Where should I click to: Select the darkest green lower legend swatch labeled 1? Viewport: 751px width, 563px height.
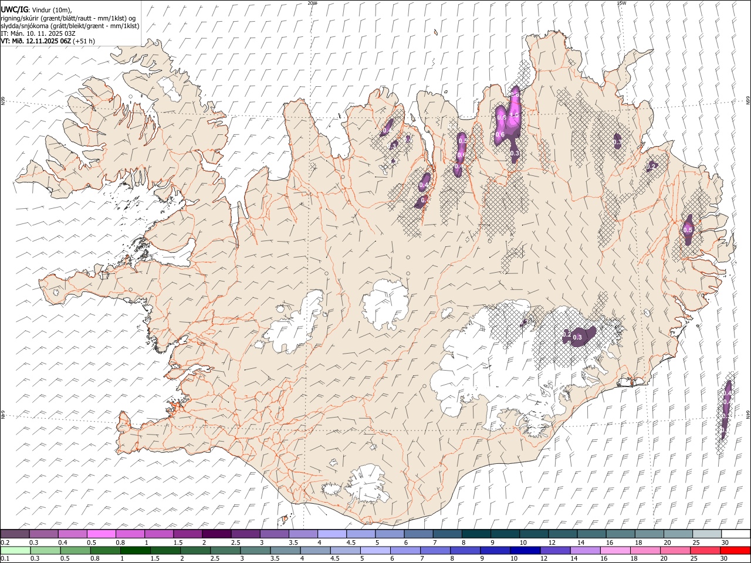[x=136, y=550]
